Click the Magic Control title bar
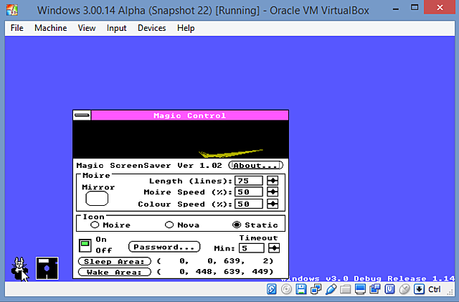This screenshot has height=302, width=459. pyautogui.click(x=189, y=115)
